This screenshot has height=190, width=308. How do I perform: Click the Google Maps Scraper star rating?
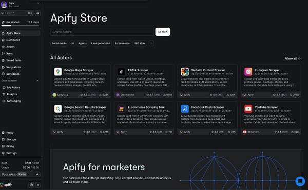(88, 95)
